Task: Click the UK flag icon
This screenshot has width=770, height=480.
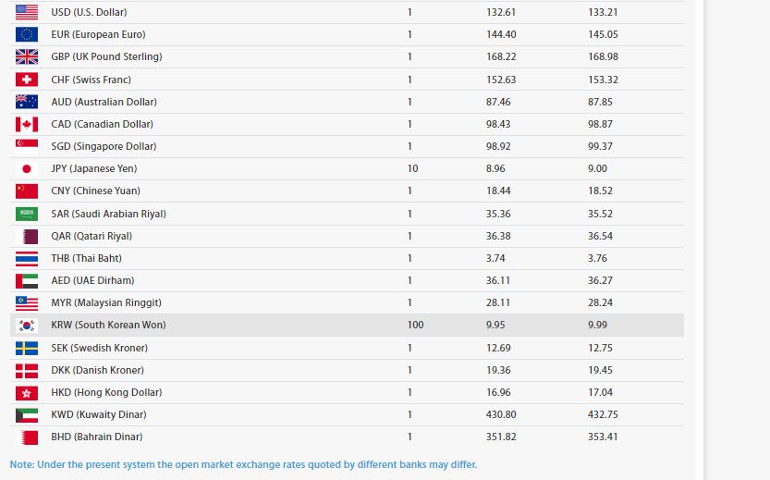Action: click(27, 56)
